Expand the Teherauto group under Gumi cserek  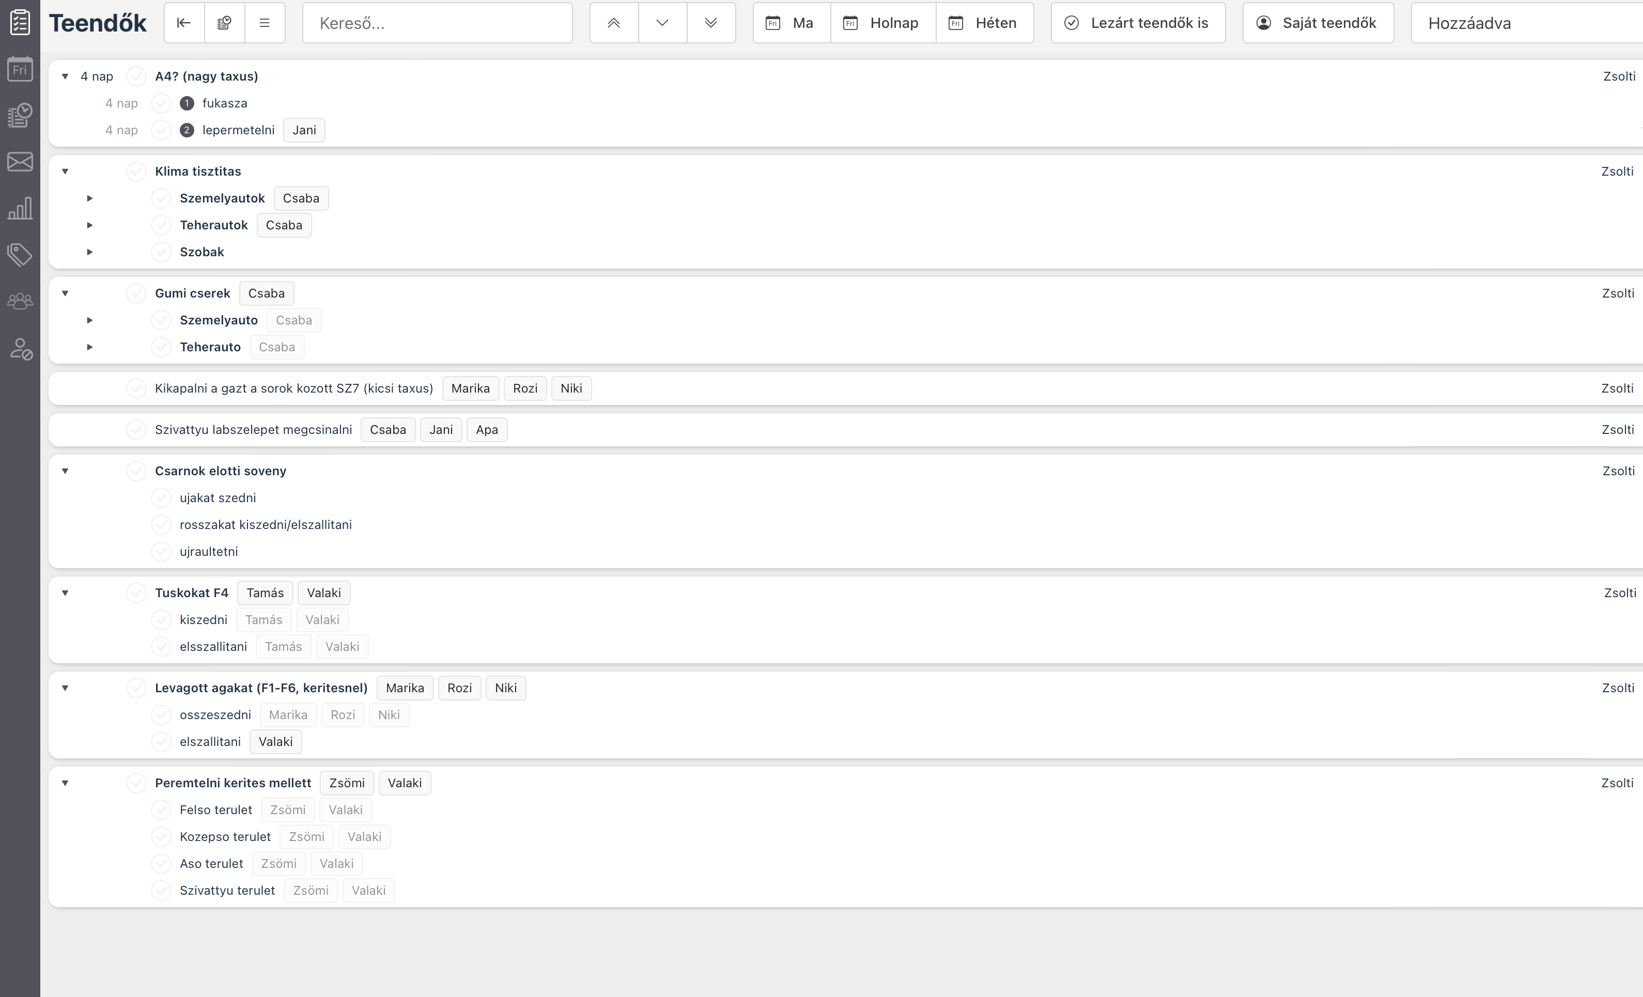(x=90, y=348)
